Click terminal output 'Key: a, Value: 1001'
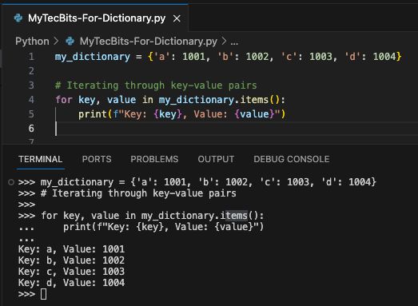 click(x=71, y=249)
